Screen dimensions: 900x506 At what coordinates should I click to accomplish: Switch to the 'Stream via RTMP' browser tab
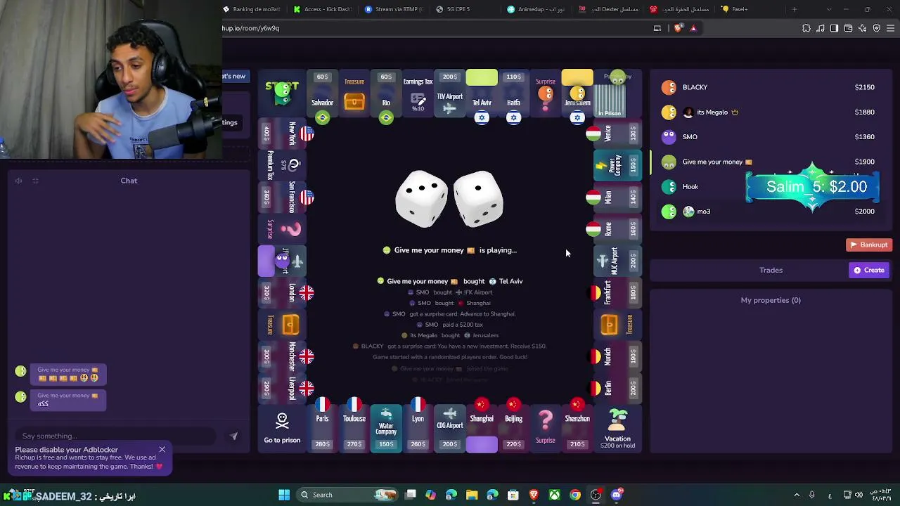coord(394,9)
